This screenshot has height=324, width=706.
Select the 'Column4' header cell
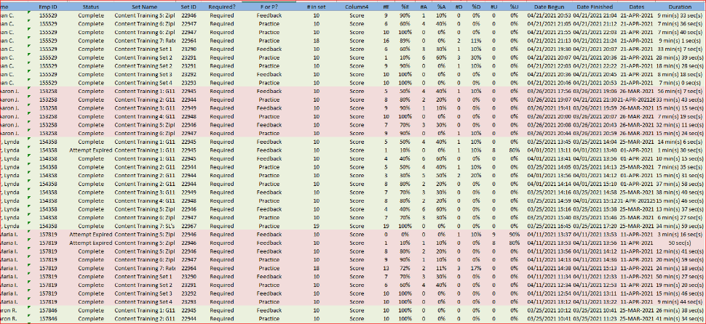point(357,7)
